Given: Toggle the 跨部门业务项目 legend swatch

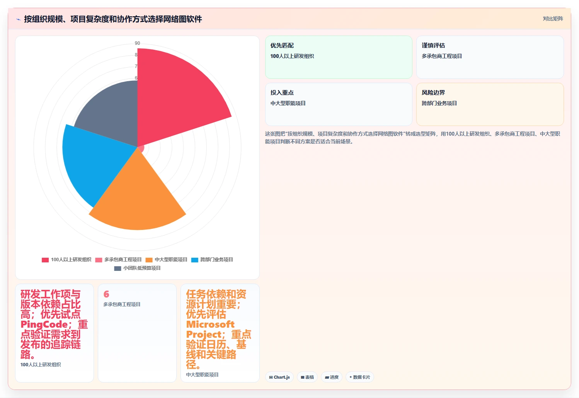Looking at the screenshot, I should [x=195, y=260].
